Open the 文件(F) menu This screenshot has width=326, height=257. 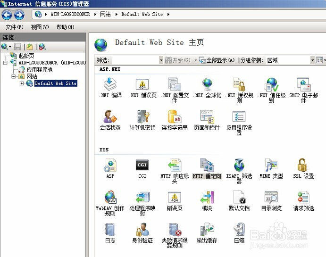(x=15, y=27)
